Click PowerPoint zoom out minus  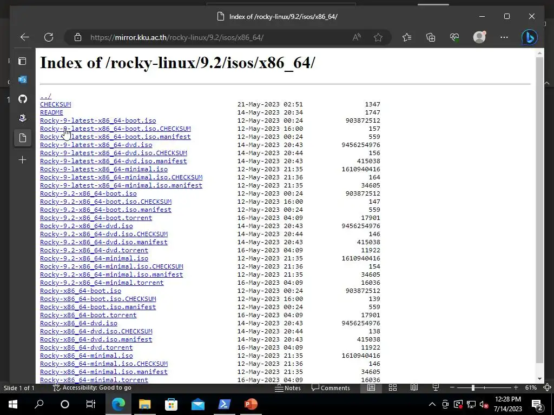tap(452, 387)
